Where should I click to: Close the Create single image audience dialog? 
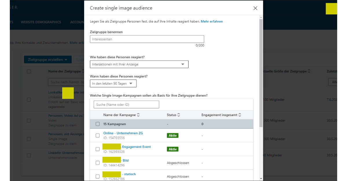(x=255, y=8)
